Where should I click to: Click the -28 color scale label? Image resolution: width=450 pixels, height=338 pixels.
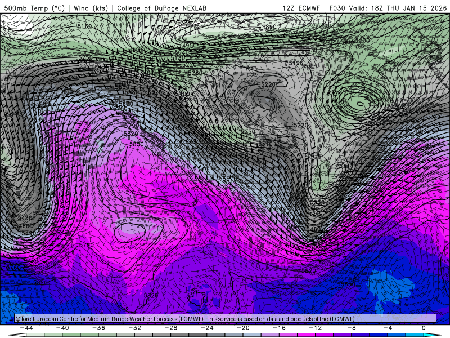coord(171,328)
